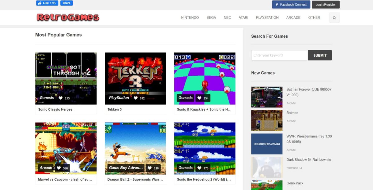Click the Facebook Like button
Screen dimensions: 373x190
(x=47, y=3)
